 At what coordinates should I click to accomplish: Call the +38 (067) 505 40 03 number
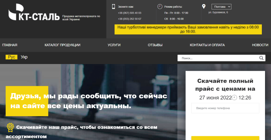point(130,13)
